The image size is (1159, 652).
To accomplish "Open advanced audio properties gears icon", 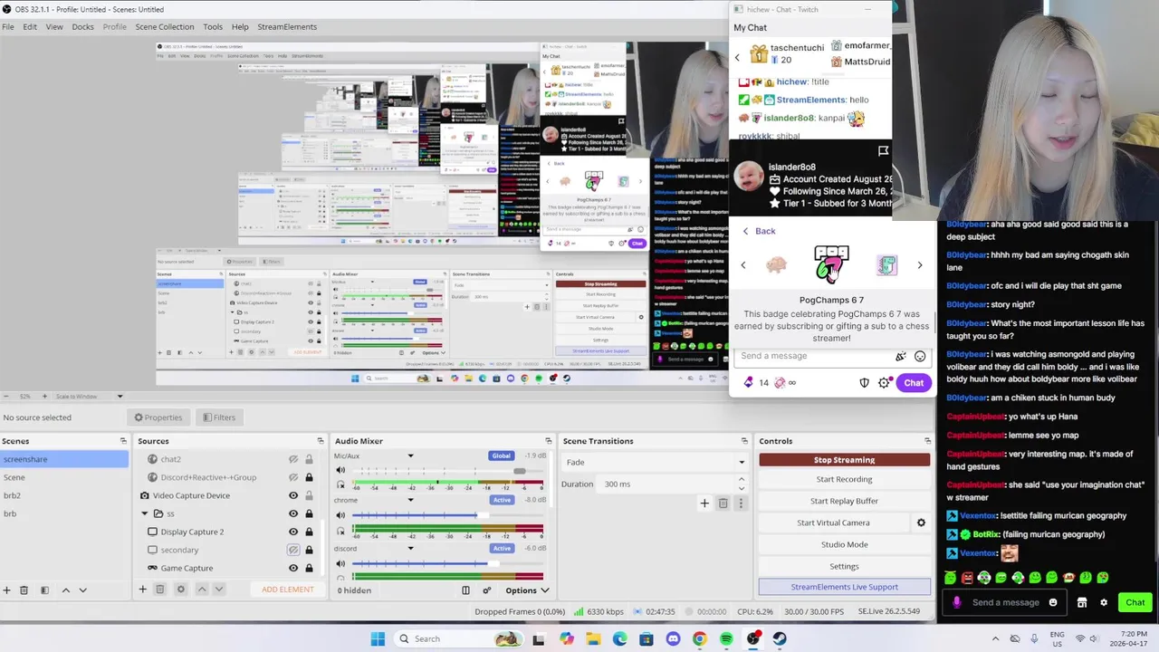I will pos(486,590).
